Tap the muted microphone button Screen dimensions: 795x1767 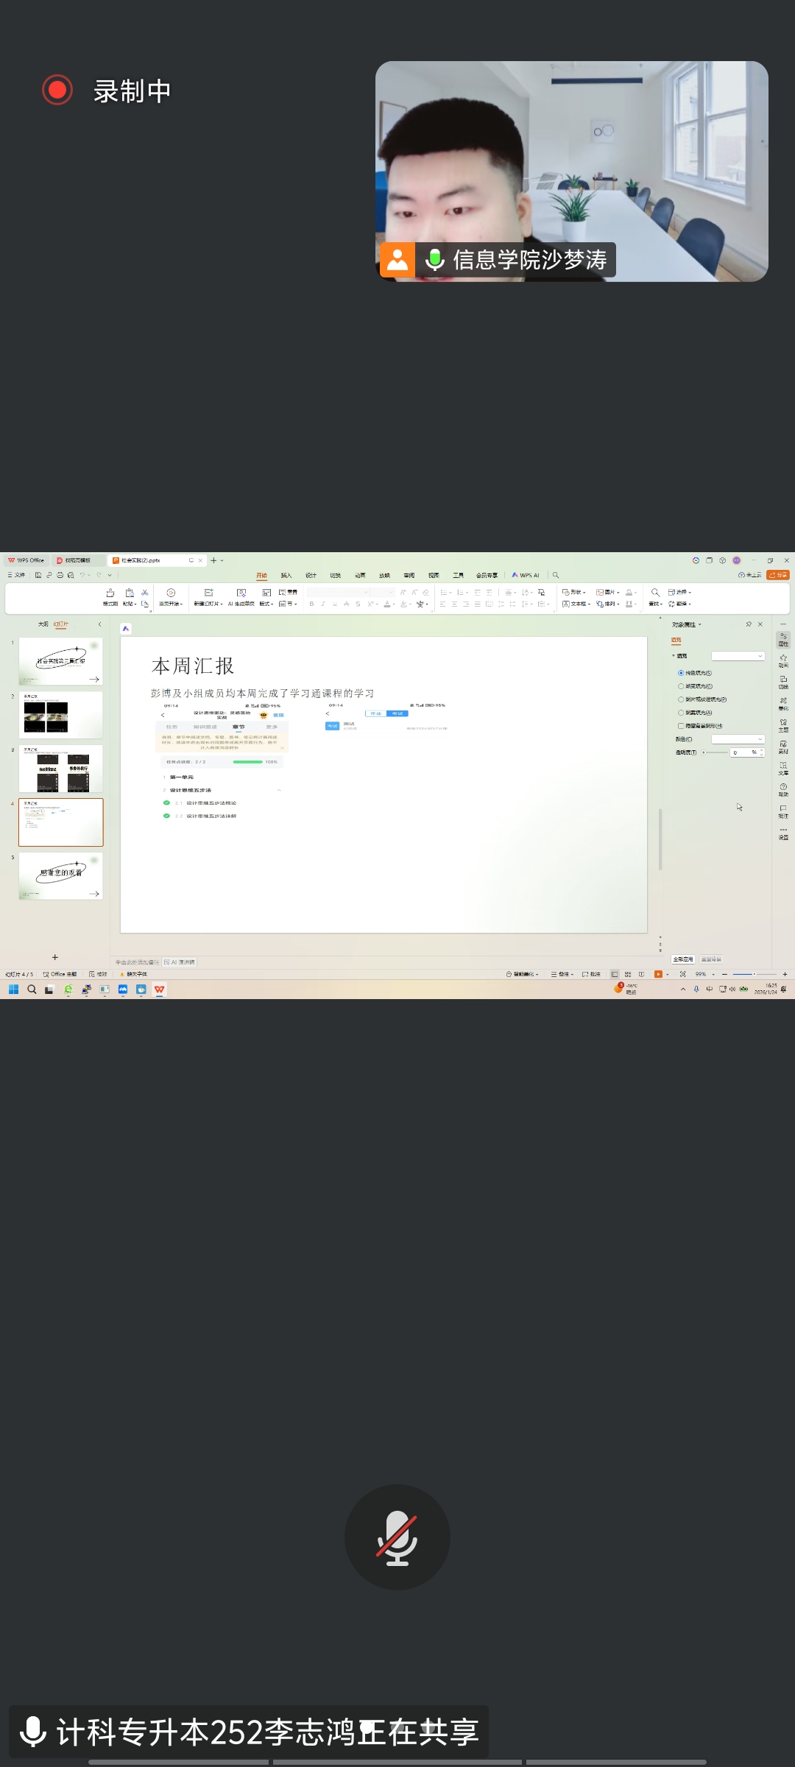397,1537
